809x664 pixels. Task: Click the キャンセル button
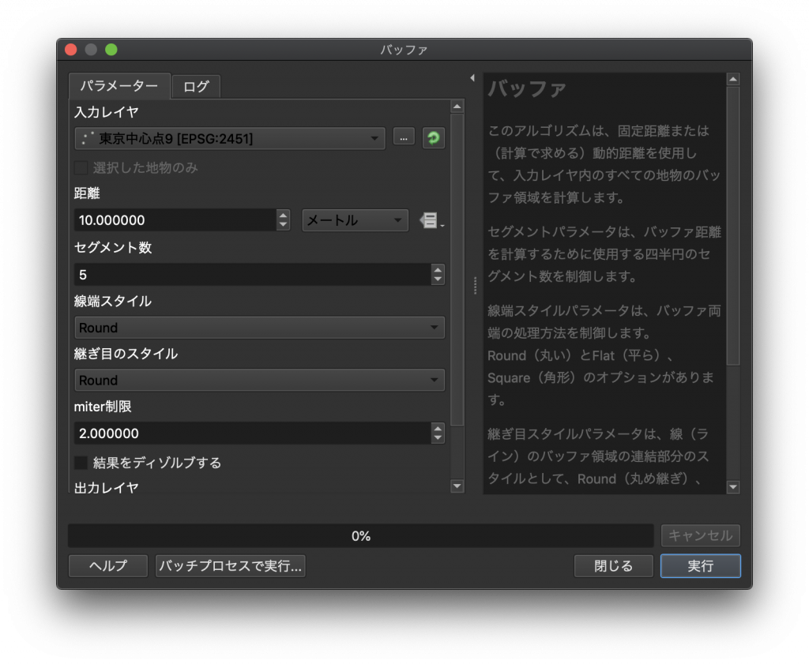(700, 535)
